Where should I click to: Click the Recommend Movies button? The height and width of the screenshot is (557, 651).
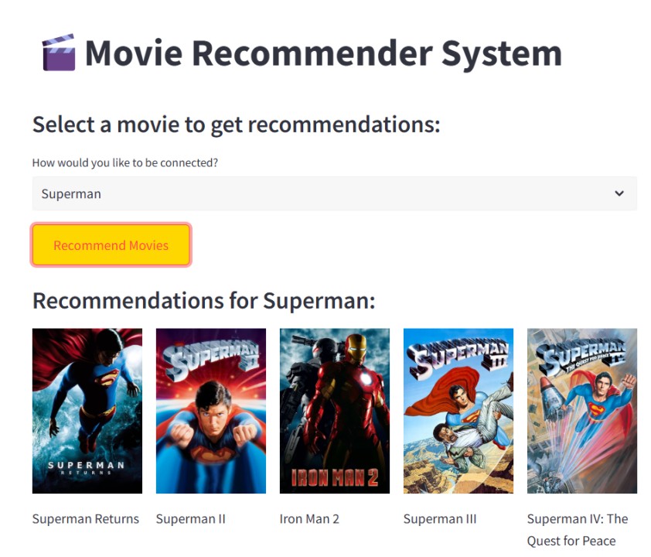pyautogui.click(x=111, y=245)
